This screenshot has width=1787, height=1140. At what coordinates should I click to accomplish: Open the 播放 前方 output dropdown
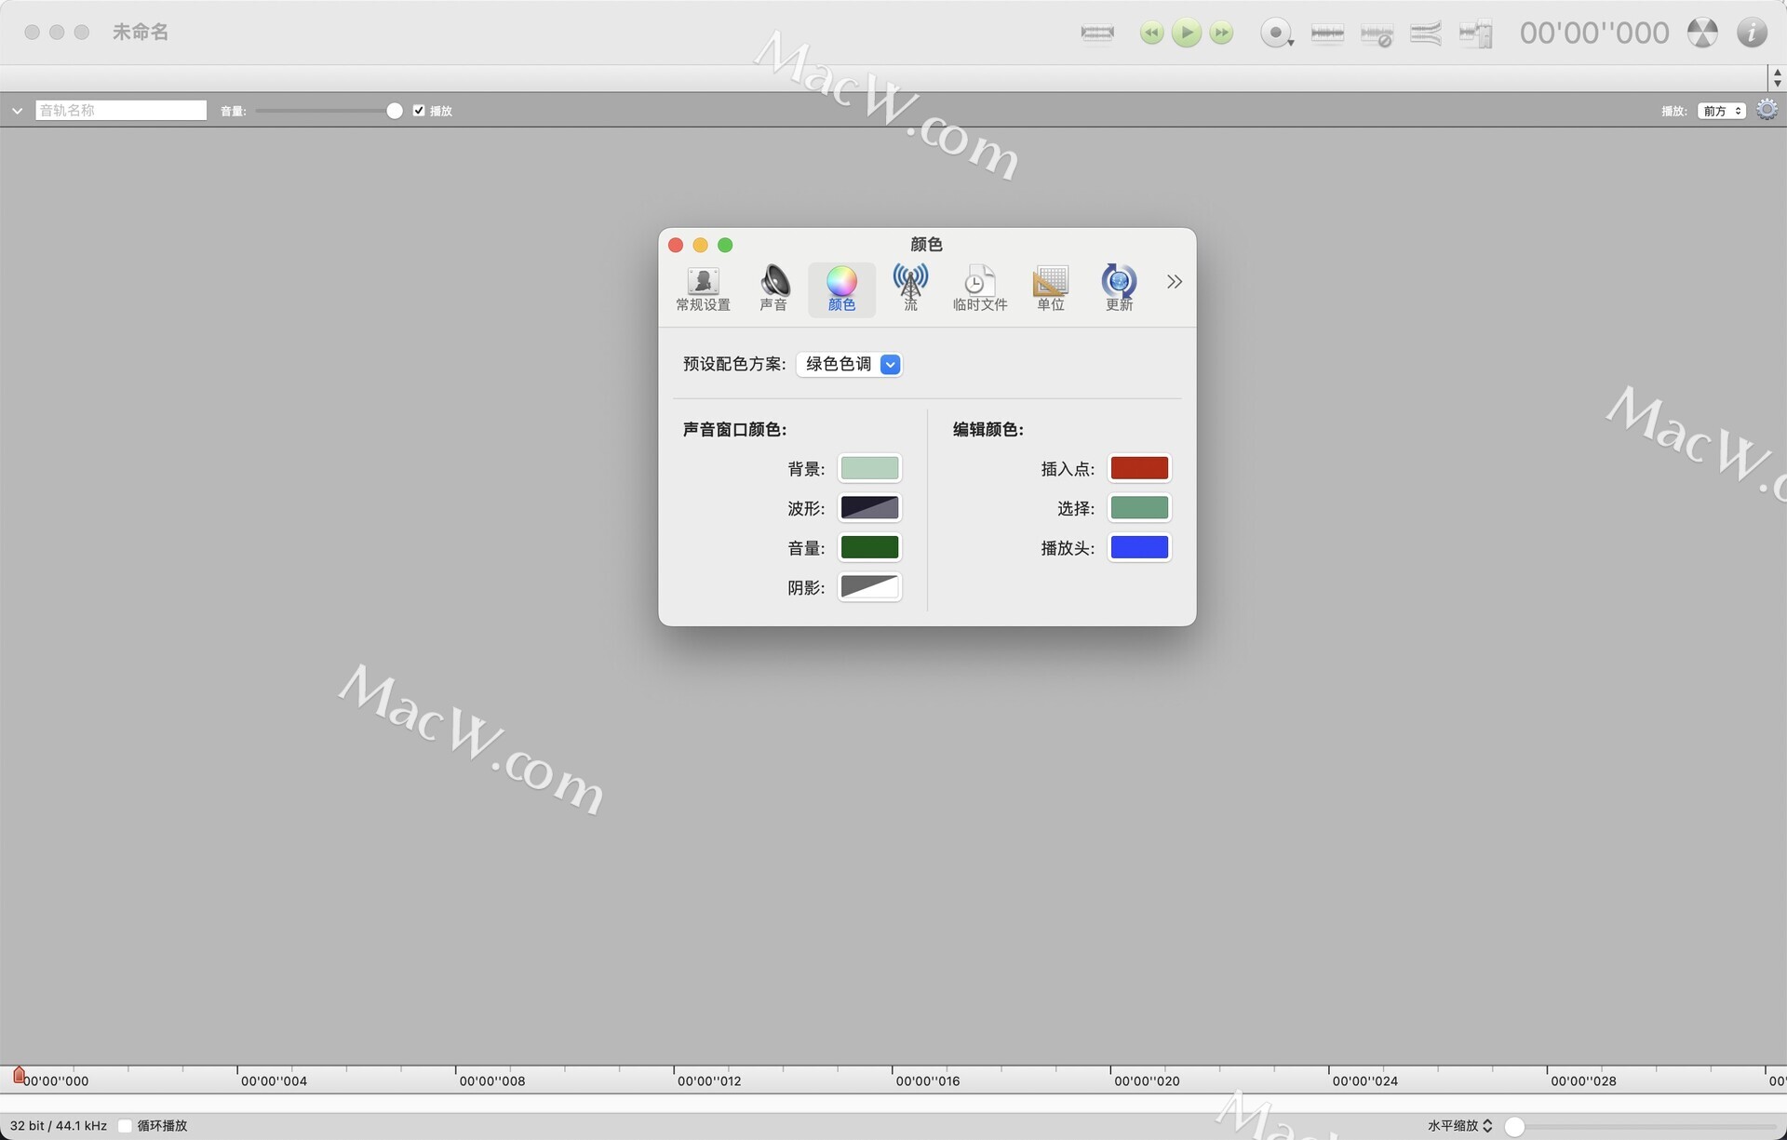1721,111
